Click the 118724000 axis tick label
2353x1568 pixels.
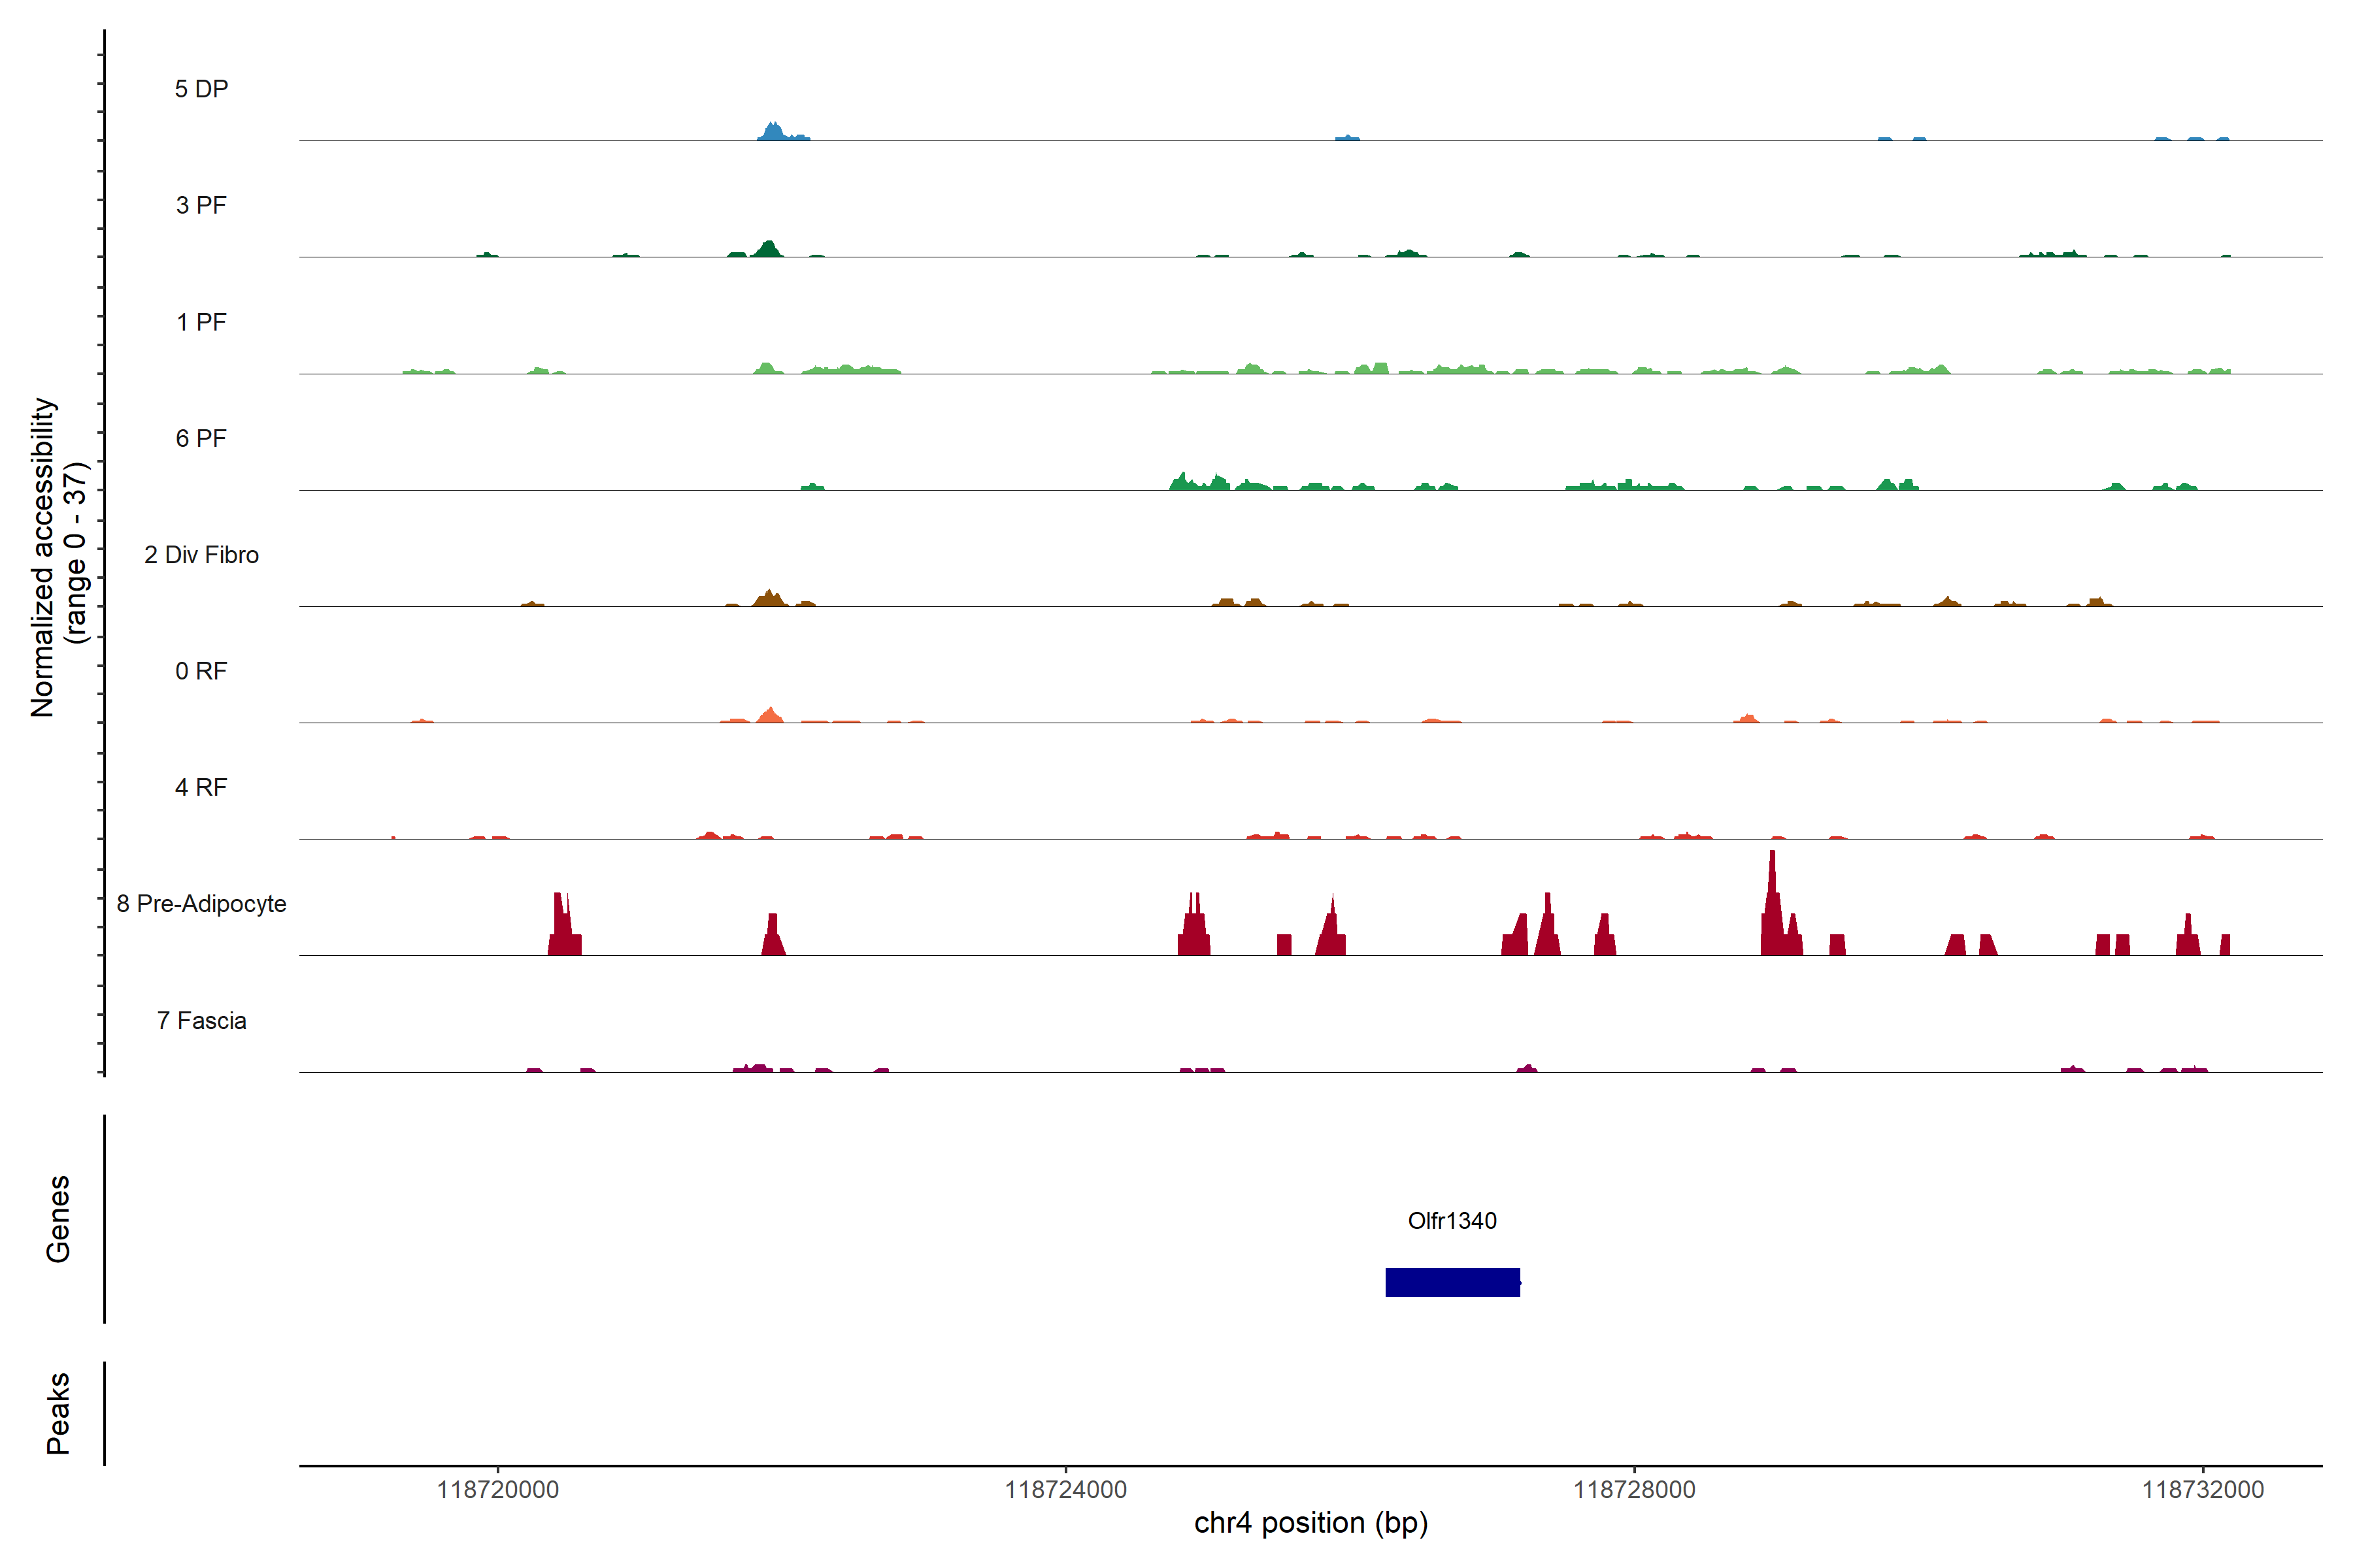[x=1065, y=1490]
